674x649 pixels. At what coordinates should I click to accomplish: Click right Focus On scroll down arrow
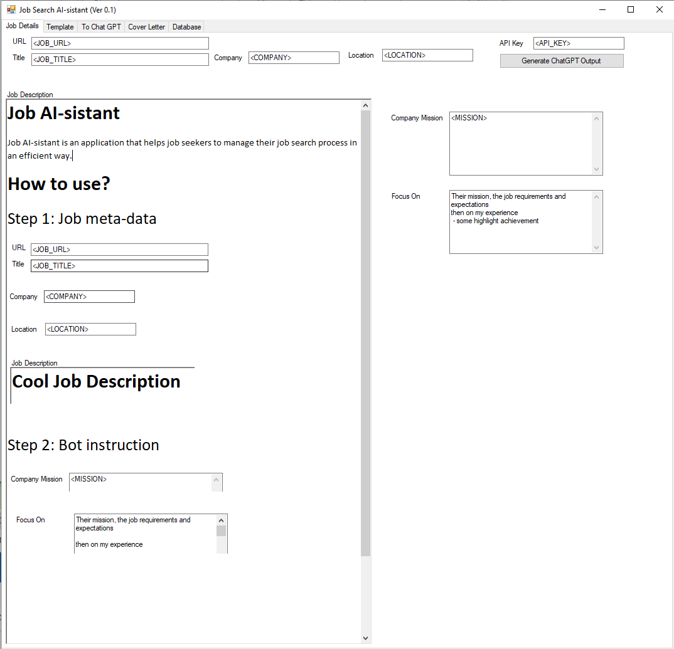[597, 248]
